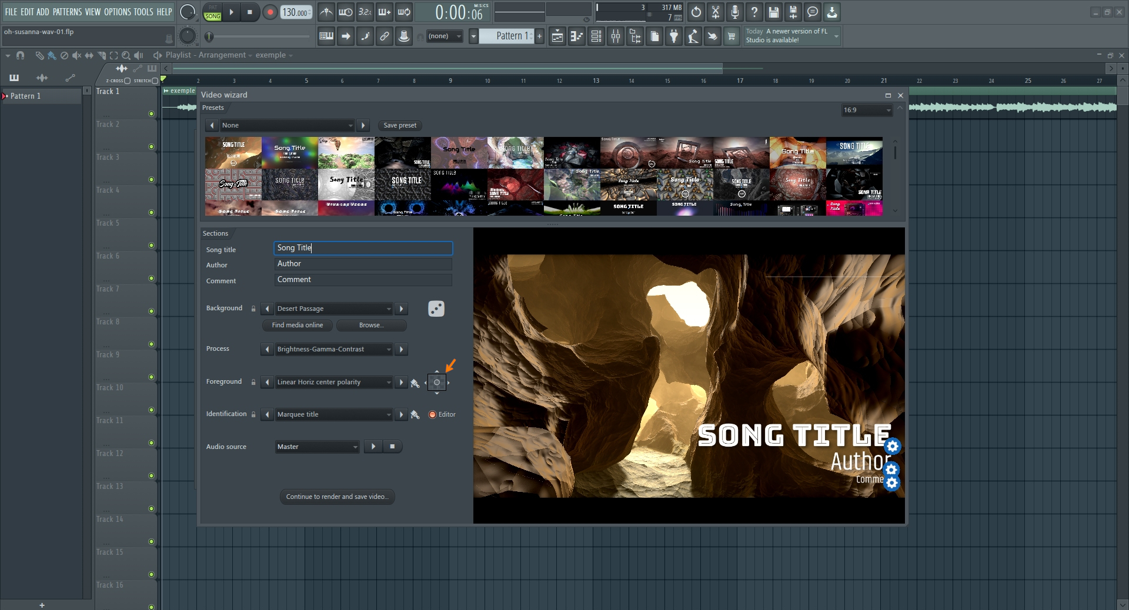
Task: Open the Marquee title dropdown
Action: click(334, 414)
